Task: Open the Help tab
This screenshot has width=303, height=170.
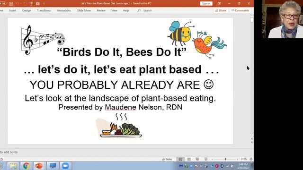Action: tap(126, 10)
